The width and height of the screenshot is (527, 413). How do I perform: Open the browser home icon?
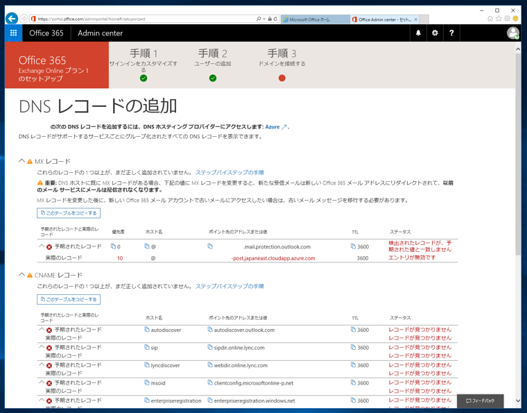pyautogui.click(x=490, y=19)
